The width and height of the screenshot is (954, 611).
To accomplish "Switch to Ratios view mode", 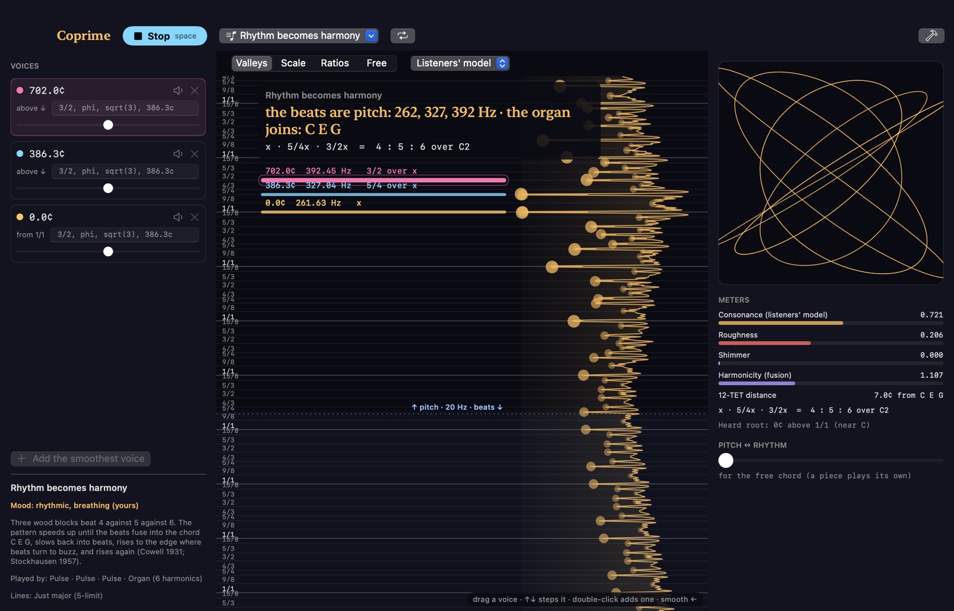I will (x=335, y=63).
